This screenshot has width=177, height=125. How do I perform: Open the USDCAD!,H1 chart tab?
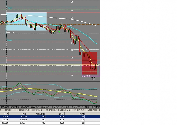[x=65, y=110]
